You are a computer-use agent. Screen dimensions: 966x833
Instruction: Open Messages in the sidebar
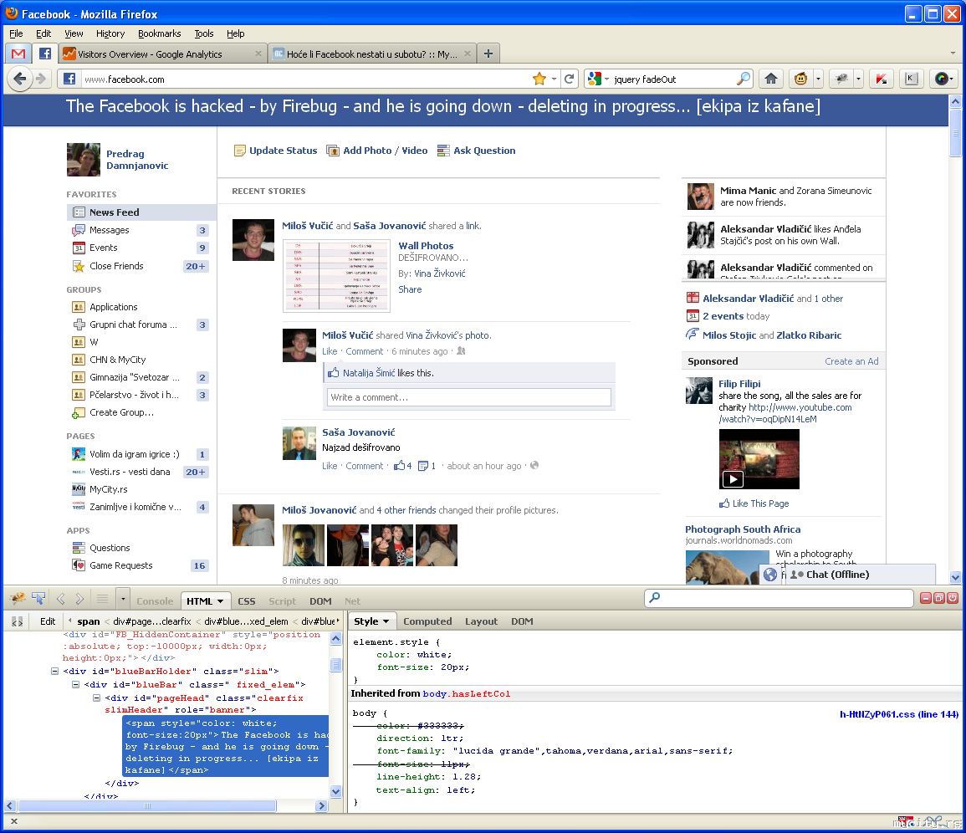coord(109,230)
